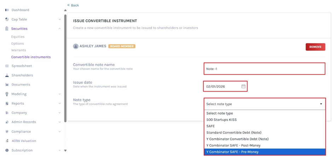Expand the Cap Table menu chevron
Screen dimensions: 332x157
click(59, 19)
